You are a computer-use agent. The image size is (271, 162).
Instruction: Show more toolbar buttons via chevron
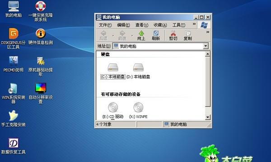click(208, 32)
